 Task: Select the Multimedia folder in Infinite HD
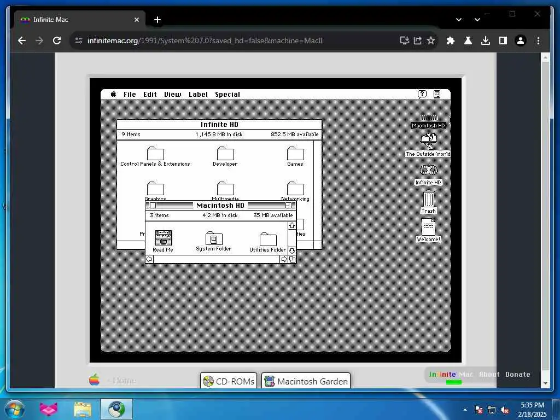225,191
